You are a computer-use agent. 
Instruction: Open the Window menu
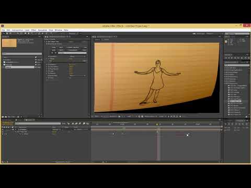point(59,30)
